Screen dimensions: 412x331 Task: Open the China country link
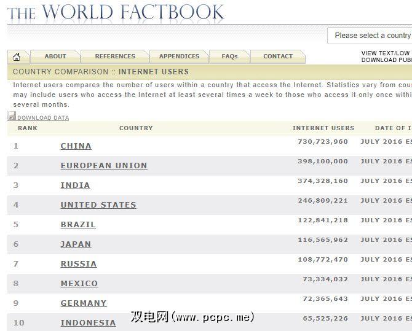click(x=76, y=146)
